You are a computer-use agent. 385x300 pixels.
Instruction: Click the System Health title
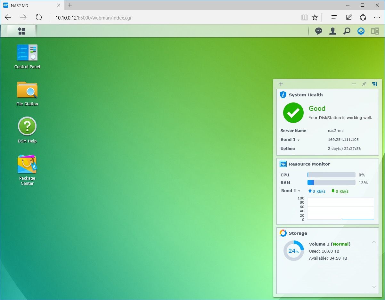[x=306, y=95]
